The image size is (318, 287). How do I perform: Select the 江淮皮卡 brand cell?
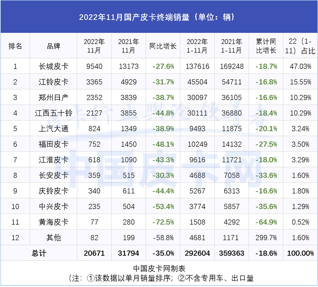54,160
